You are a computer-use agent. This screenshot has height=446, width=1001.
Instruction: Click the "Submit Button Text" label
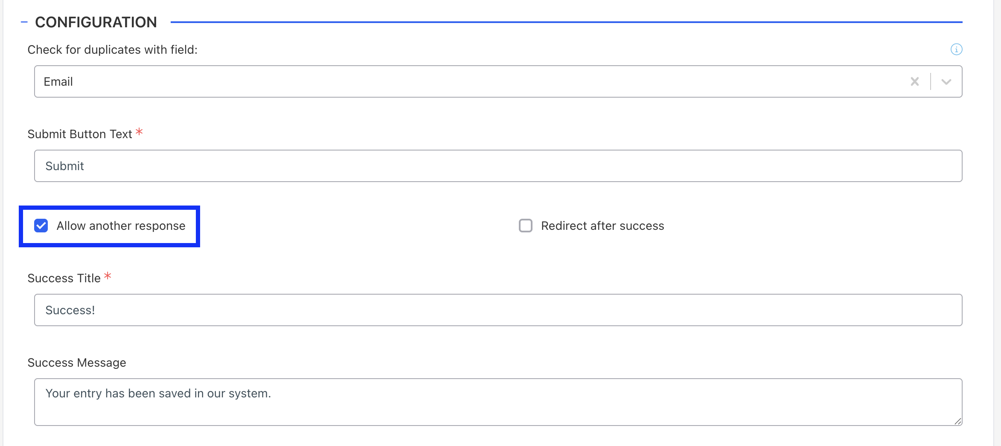[80, 134]
